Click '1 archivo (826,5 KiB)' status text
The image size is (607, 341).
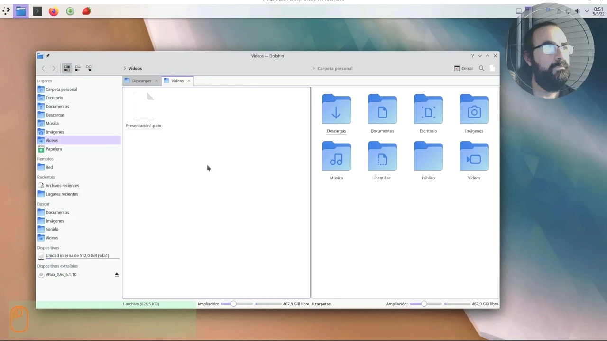click(141, 304)
